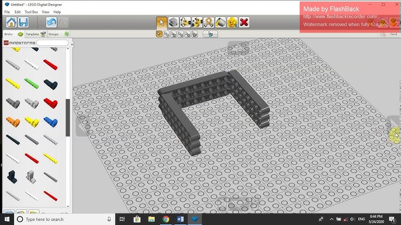The height and width of the screenshot is (225, 401).
Task: Click the brick palette search box
Action: (53, 43)
